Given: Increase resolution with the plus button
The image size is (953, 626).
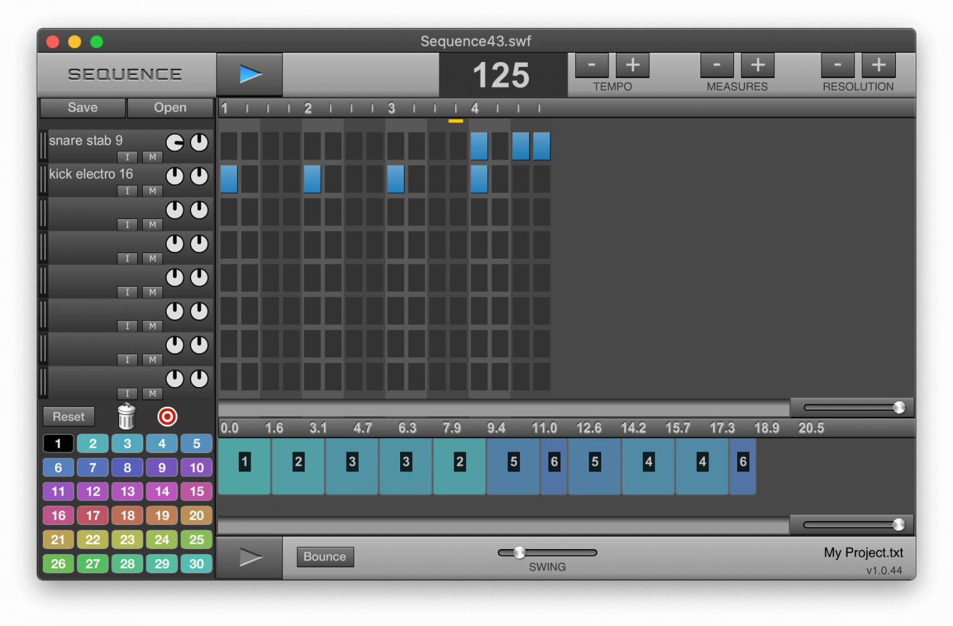Looking at the screenshot, I should (x=879, y=65).
